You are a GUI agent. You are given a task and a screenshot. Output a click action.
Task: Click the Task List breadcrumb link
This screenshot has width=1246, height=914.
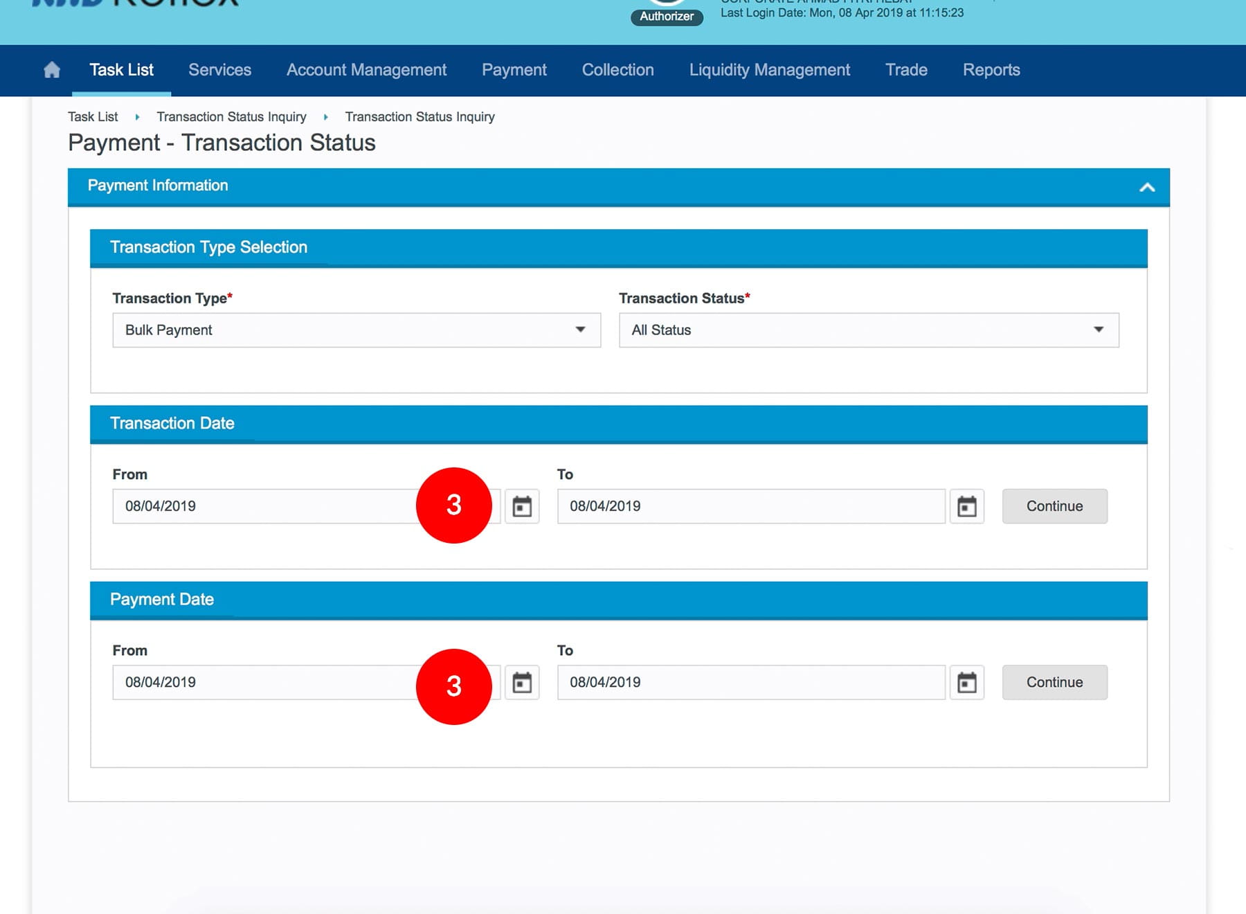(x=93, y=117)
